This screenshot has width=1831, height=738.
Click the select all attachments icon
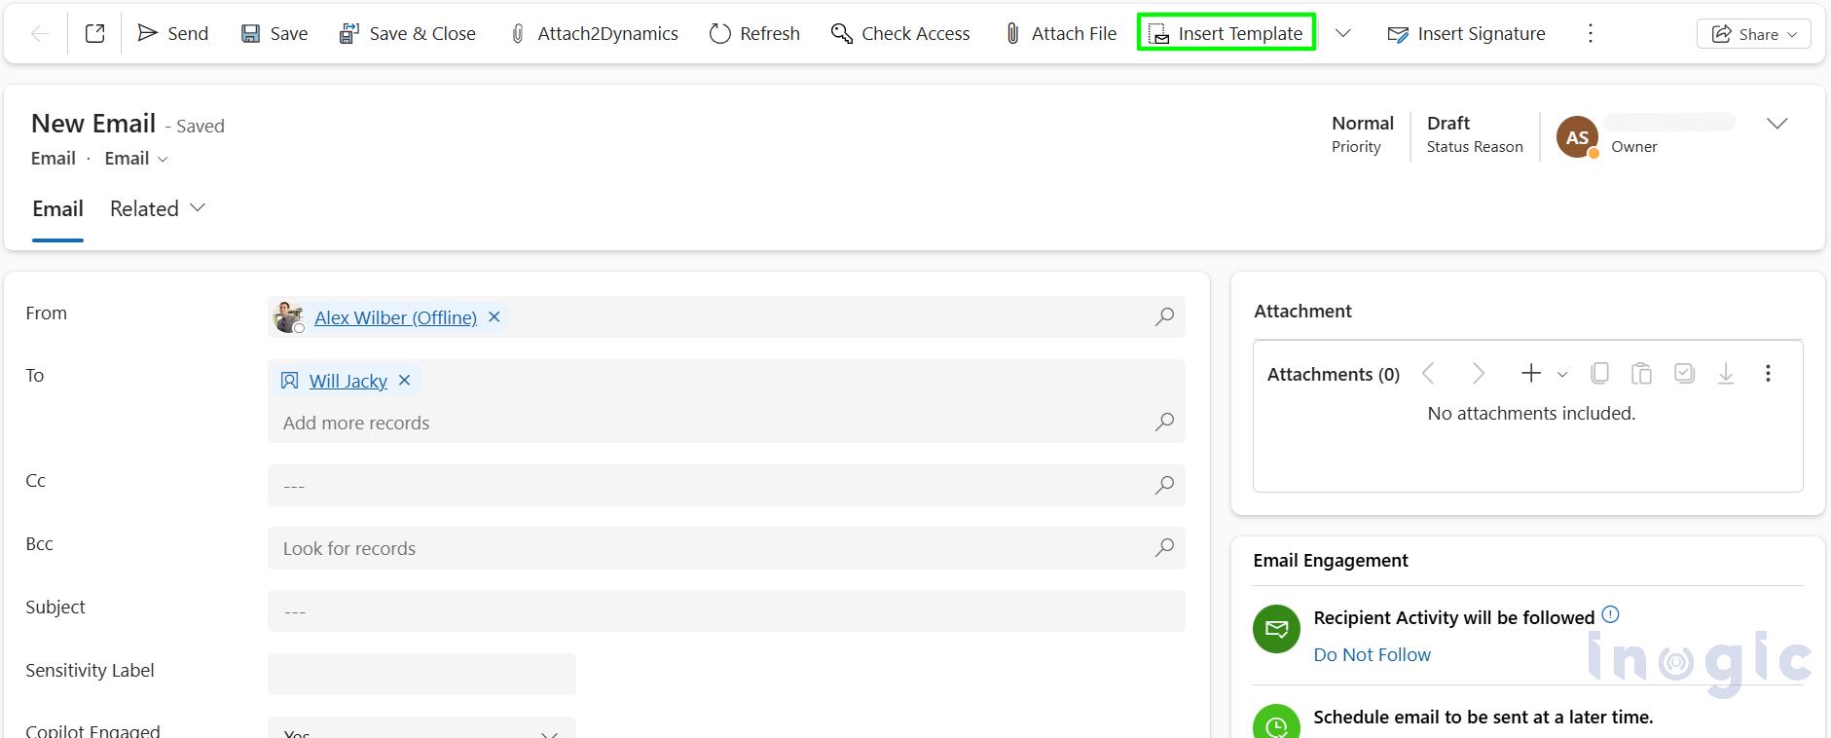tap(1684, 374)
